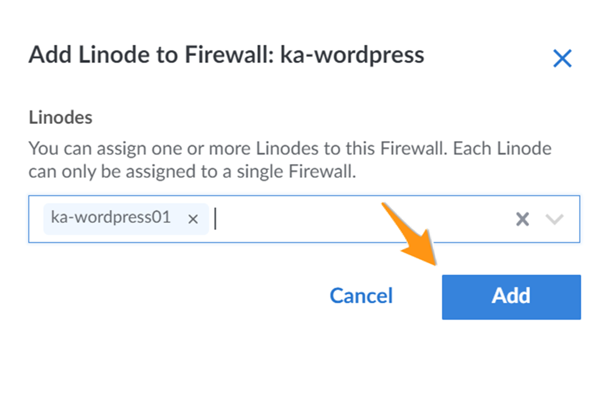Open the Linodes combo box list
Viewport: 613px width, 394px height.
click(x=554, y=219)
